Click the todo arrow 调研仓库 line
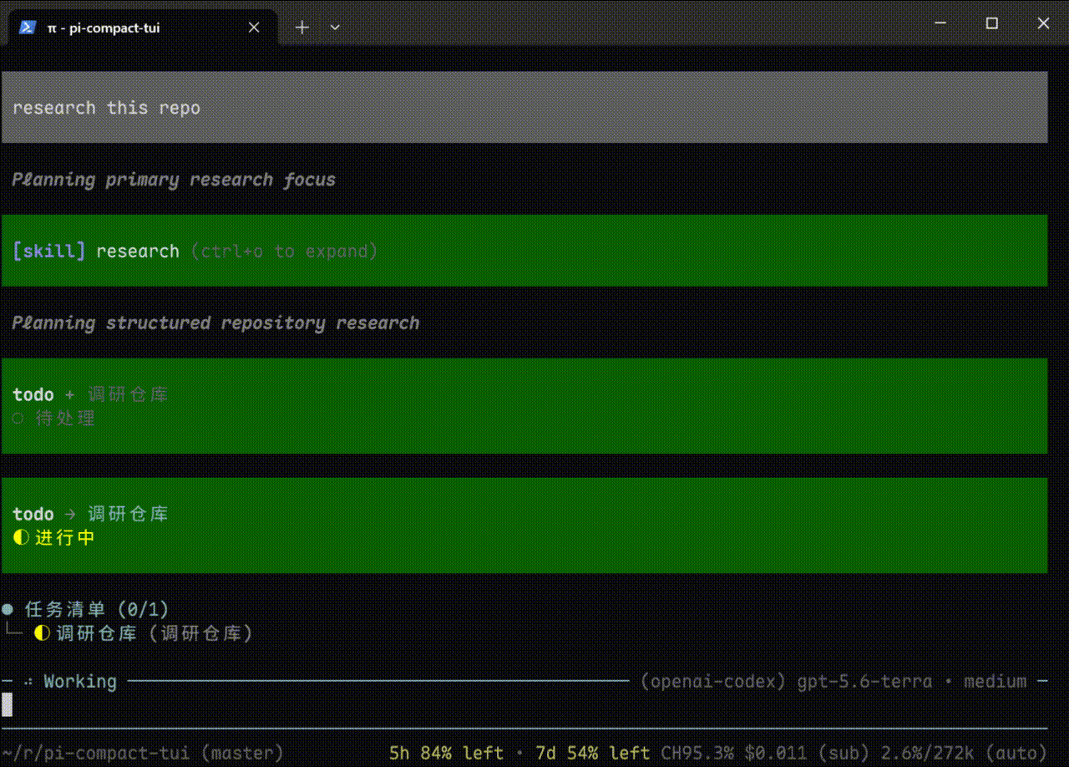This screenshot has height=767, width=1069. 90,514
